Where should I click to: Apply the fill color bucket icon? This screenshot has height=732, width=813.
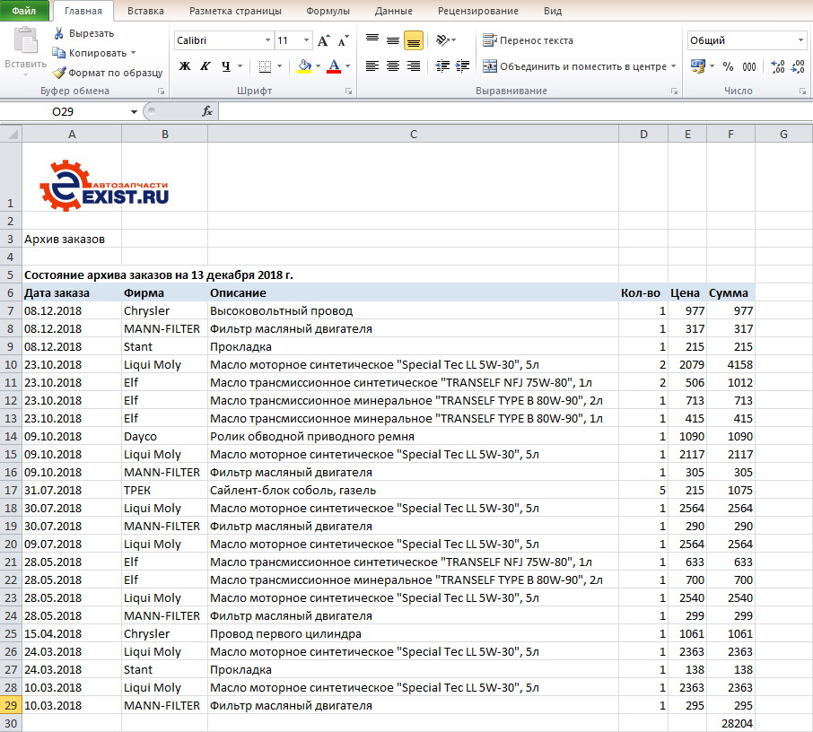pos(304,65)
